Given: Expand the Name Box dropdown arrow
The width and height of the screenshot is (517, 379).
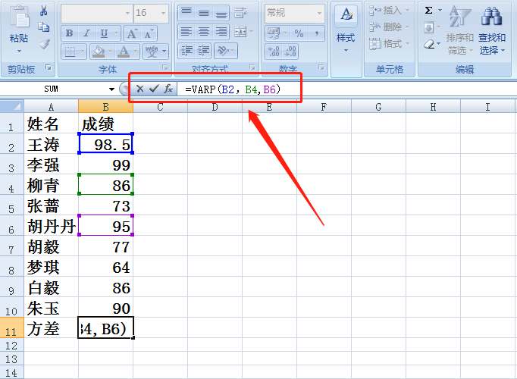Looking at the screenshot, I should click(x=111, y=89).
